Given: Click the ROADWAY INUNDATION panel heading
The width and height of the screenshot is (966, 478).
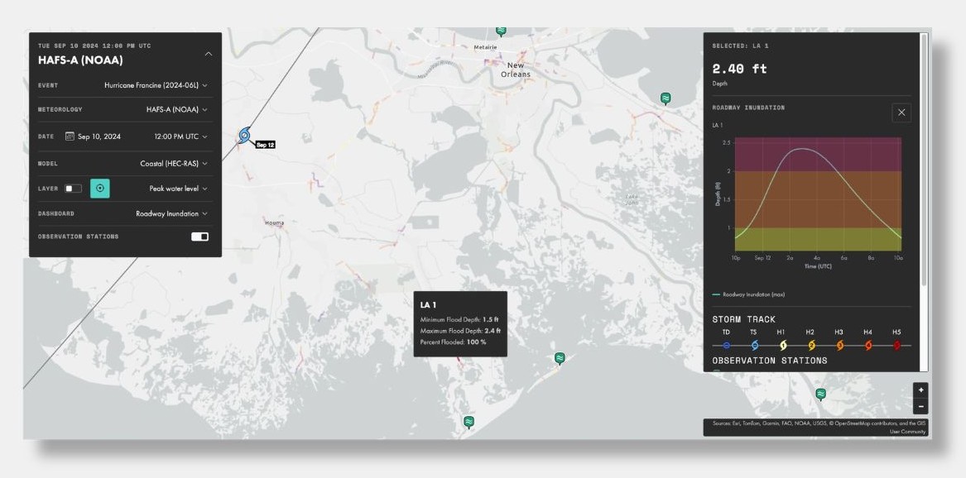Looking at the screenshot, I should pyautogui.click(x=748, y=108).
